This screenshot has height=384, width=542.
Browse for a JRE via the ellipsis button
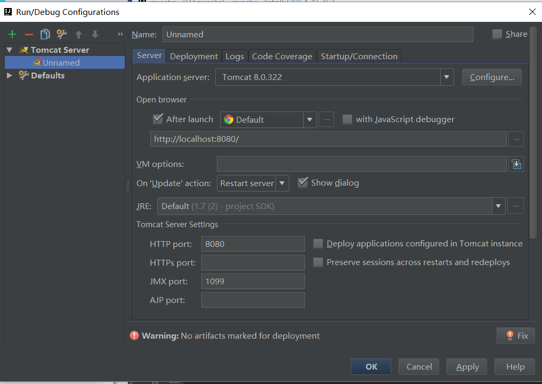[516, 206]
